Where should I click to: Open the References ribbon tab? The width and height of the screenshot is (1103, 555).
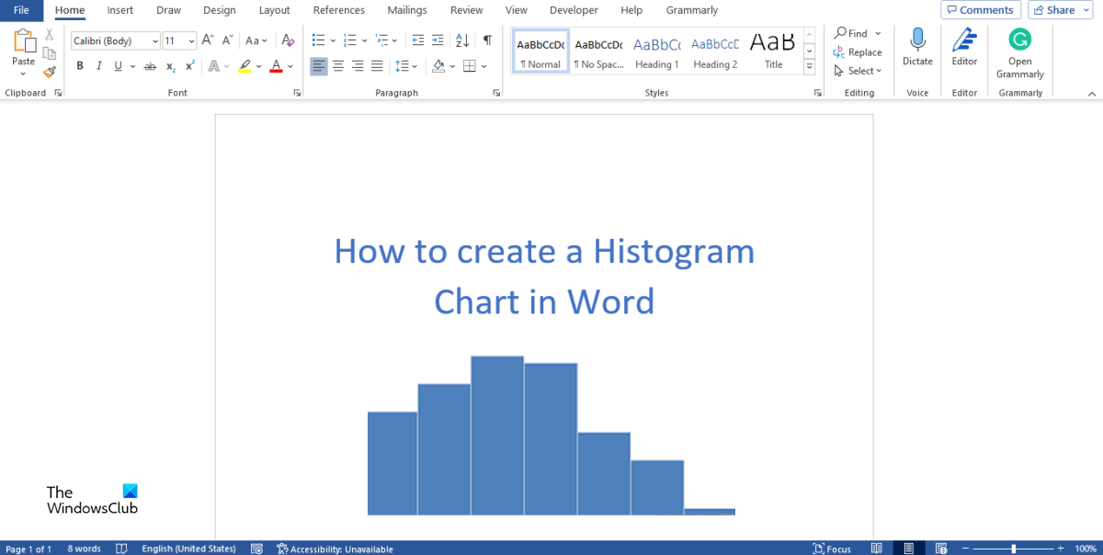point(338,10)
